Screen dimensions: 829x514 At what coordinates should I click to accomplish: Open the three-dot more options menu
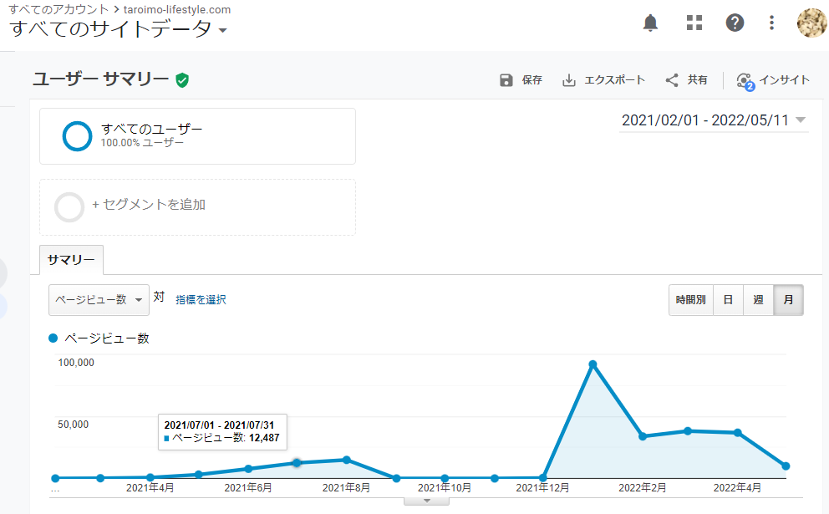point(772,23)
